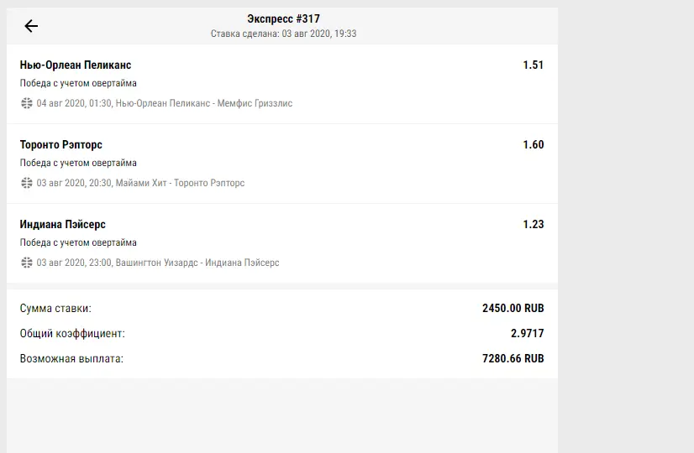The height and width of the screenshot is (453, 694).
Task: Open match Майами Хит - Торонто Рэпторс details
Action: tap(180, 183)
